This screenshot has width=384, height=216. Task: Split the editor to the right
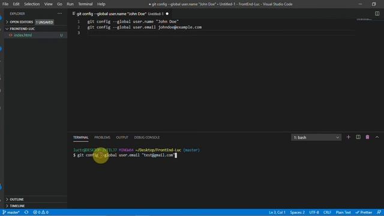click(x=377, y=14)
